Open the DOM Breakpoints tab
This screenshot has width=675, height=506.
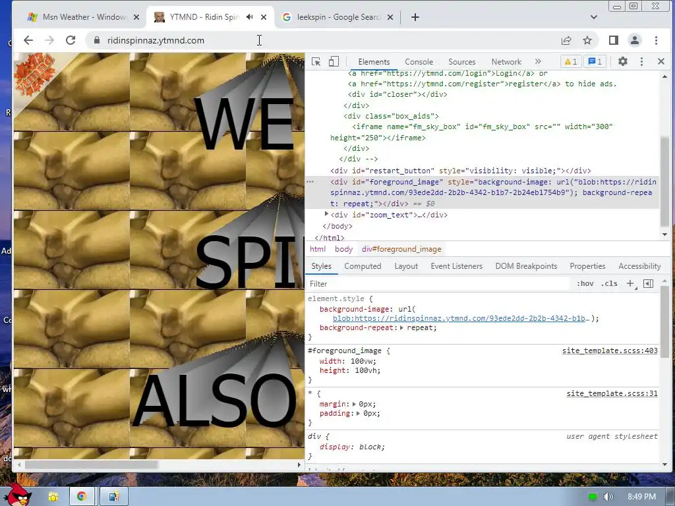coord(526,266)
